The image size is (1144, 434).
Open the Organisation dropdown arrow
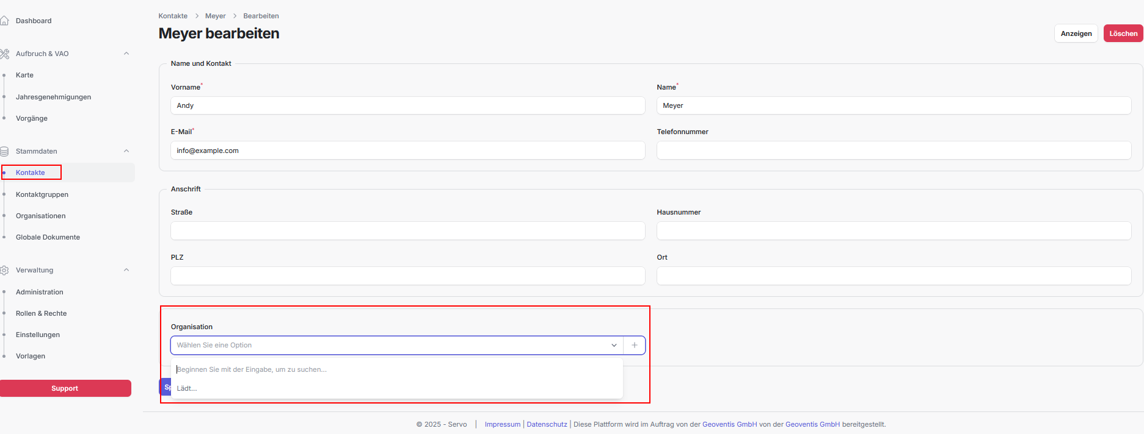click(x=614, y=345)
